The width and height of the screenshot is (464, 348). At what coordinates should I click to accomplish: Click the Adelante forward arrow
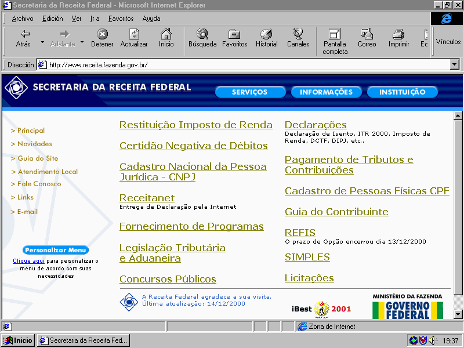[x=63, y=38]
